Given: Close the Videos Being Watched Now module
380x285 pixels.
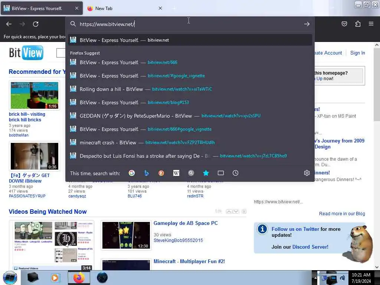Looking at the screenshot, I should [x=244, y=212].
